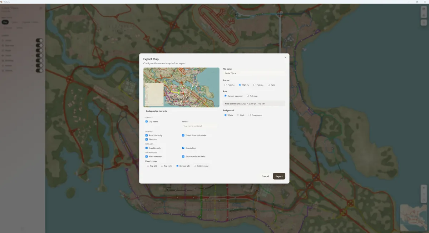Click the File name input field
This screenshot has height=233, width=429.
click(x=254, y=73)
